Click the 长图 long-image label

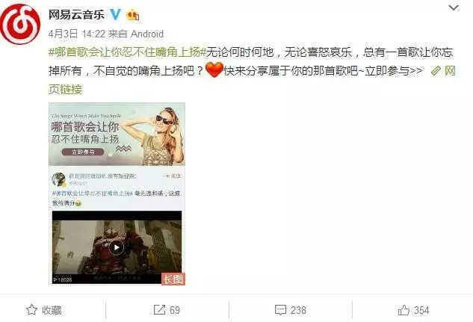click(173, 279)
